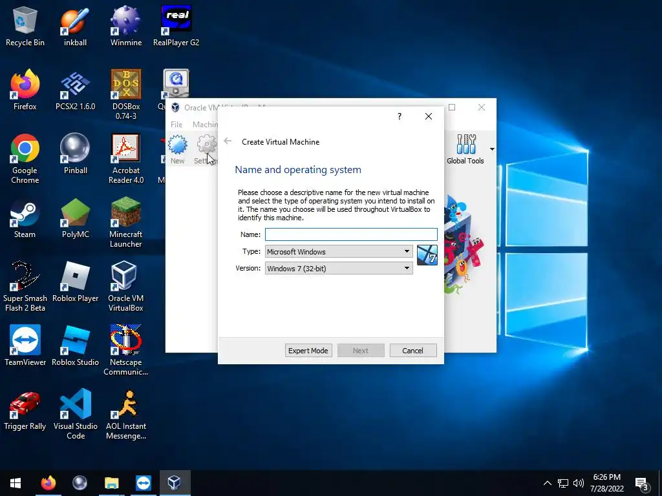Screen dimensions: 662x496
Task: Click the Firefox icon in the taskbar
Action: click(48, 483)
